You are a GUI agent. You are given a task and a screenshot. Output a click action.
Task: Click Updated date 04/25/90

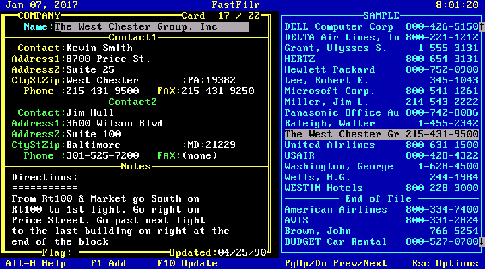click(242, 253)
